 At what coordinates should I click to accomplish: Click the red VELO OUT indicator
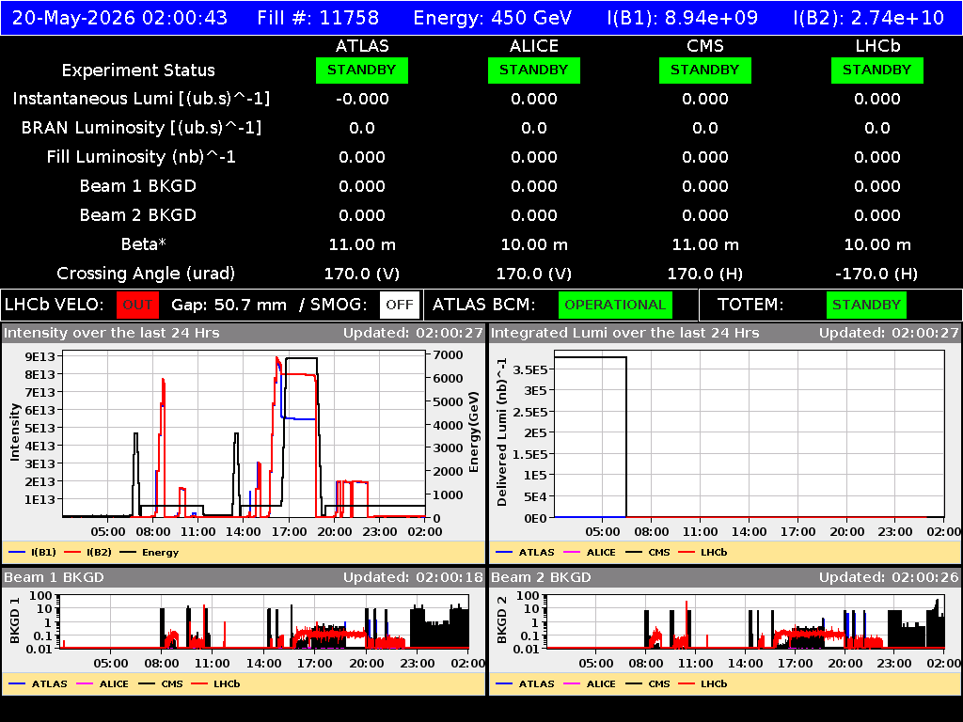(137, 305)
